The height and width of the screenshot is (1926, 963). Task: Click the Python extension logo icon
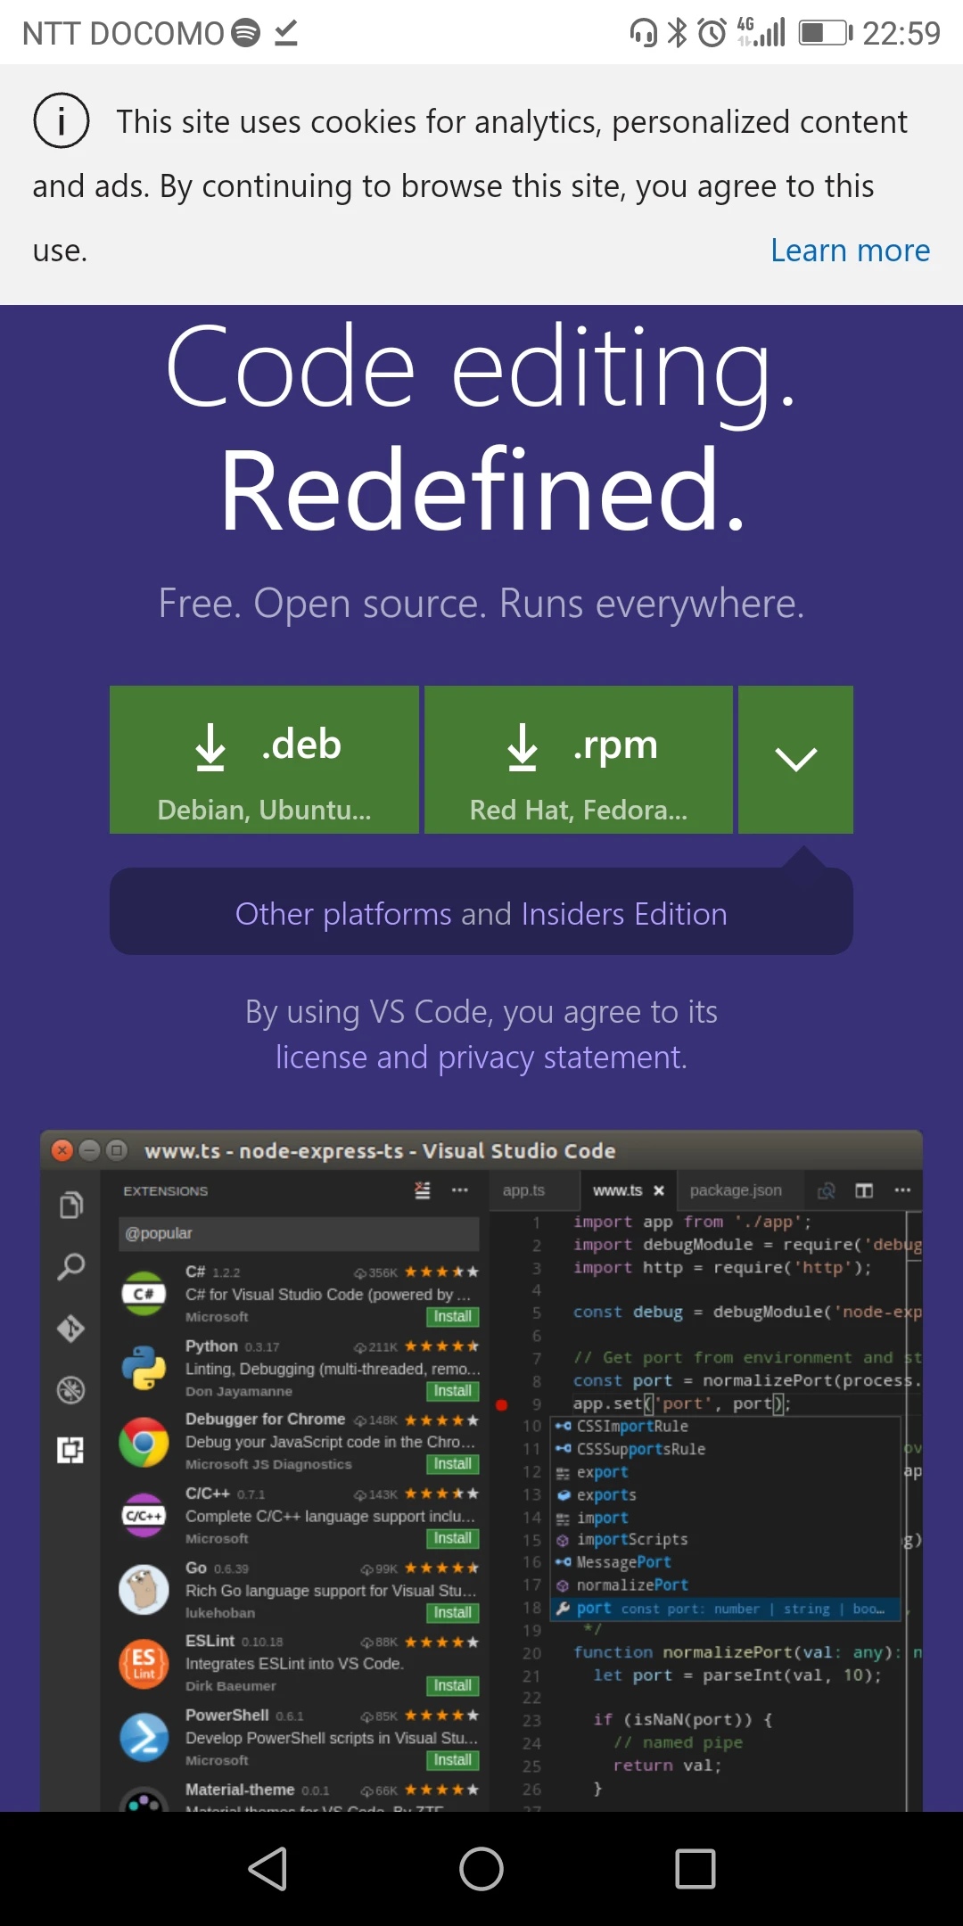coord(144,1368)
